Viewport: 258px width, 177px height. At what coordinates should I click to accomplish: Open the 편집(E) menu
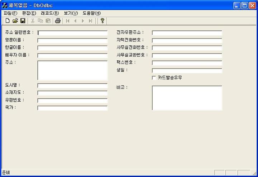click(x=29, y=13)
